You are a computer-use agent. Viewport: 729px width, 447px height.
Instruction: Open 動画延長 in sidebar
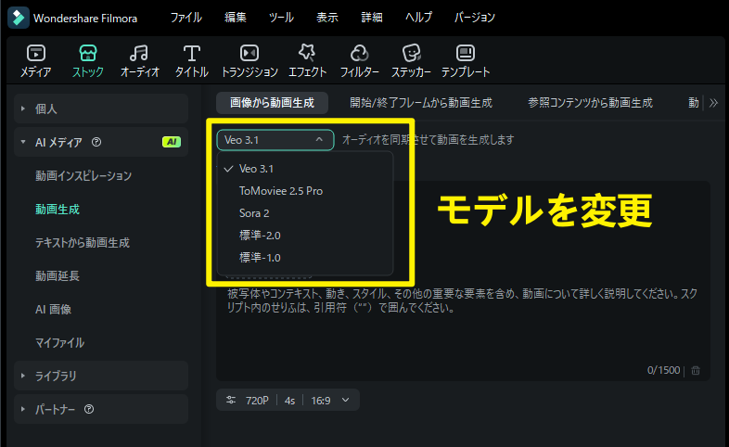click(58, 276)
